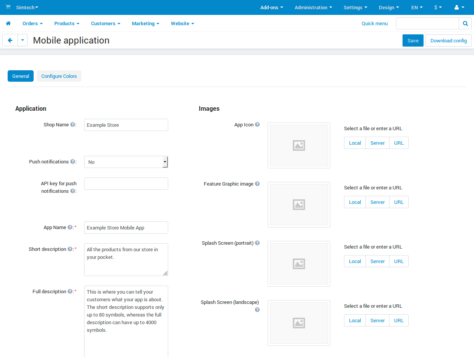Click the shopping cart icon beside Simtech
Viewport: 474px width, 357px height.
point(8,7)
